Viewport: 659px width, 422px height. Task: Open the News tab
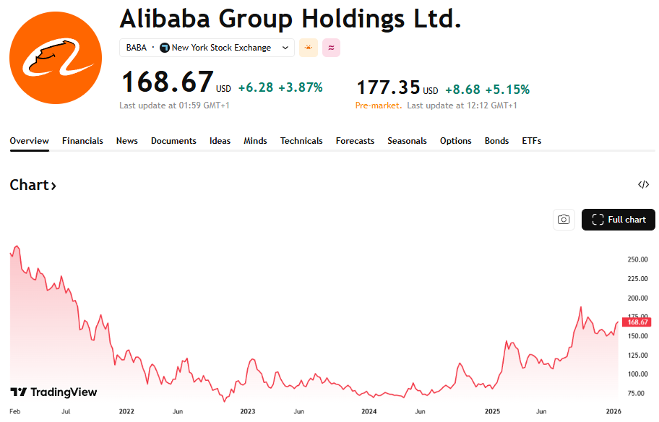point(127,141)
